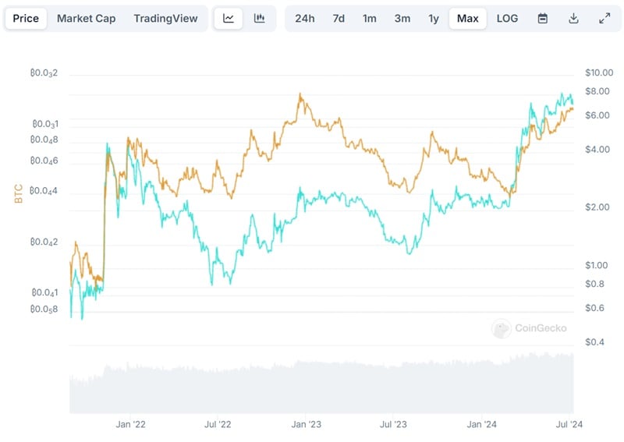Download the chart data
This screenshot has width=624, height=442.
coord(573,19)
